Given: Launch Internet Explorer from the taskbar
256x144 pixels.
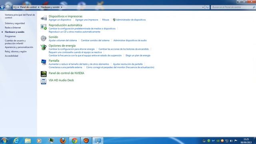Looking at the screenshot, I should coord(16,140).
